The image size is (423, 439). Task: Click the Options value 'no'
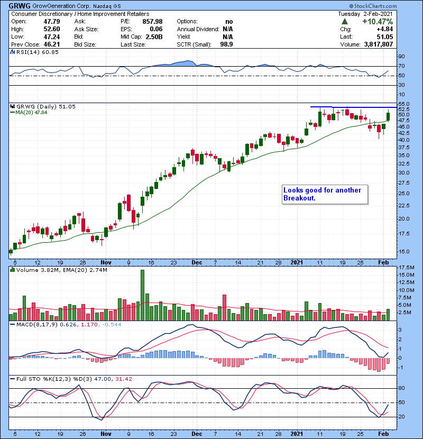coord(229,22)
